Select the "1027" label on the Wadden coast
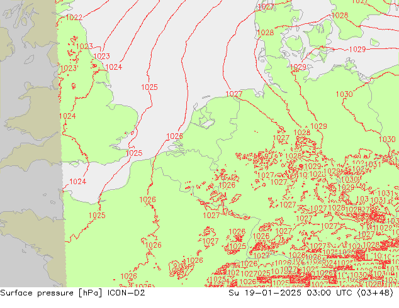The height and width of the screenshot is (308, 399). pyautogui.click(x=234, y=94)
